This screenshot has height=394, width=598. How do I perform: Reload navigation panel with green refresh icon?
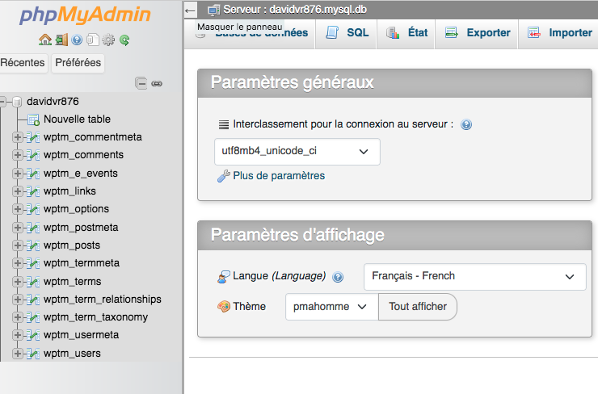click(124, 40)
